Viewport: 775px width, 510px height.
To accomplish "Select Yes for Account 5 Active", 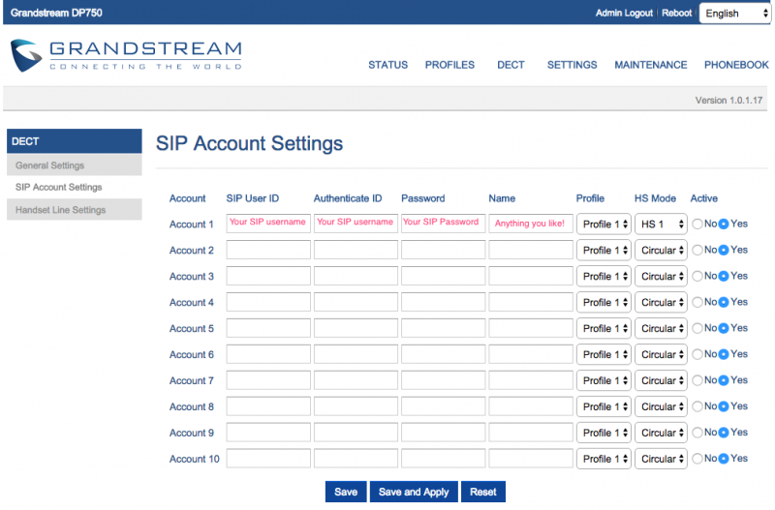I will tap(724, 328).
